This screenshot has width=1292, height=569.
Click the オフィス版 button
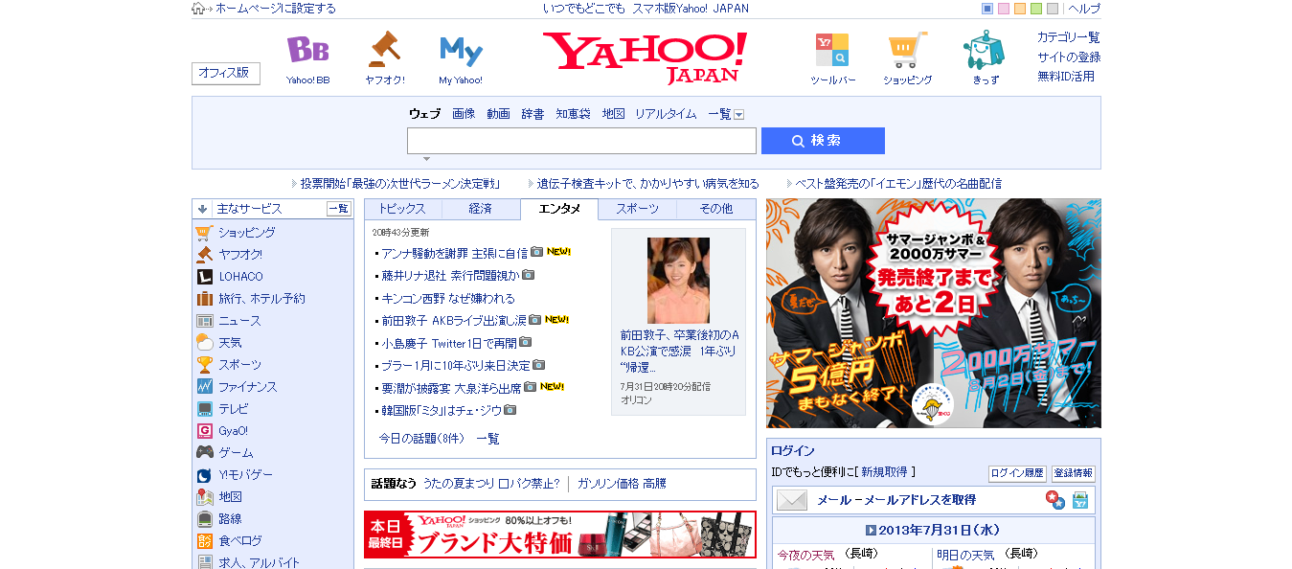coord(226,73)
